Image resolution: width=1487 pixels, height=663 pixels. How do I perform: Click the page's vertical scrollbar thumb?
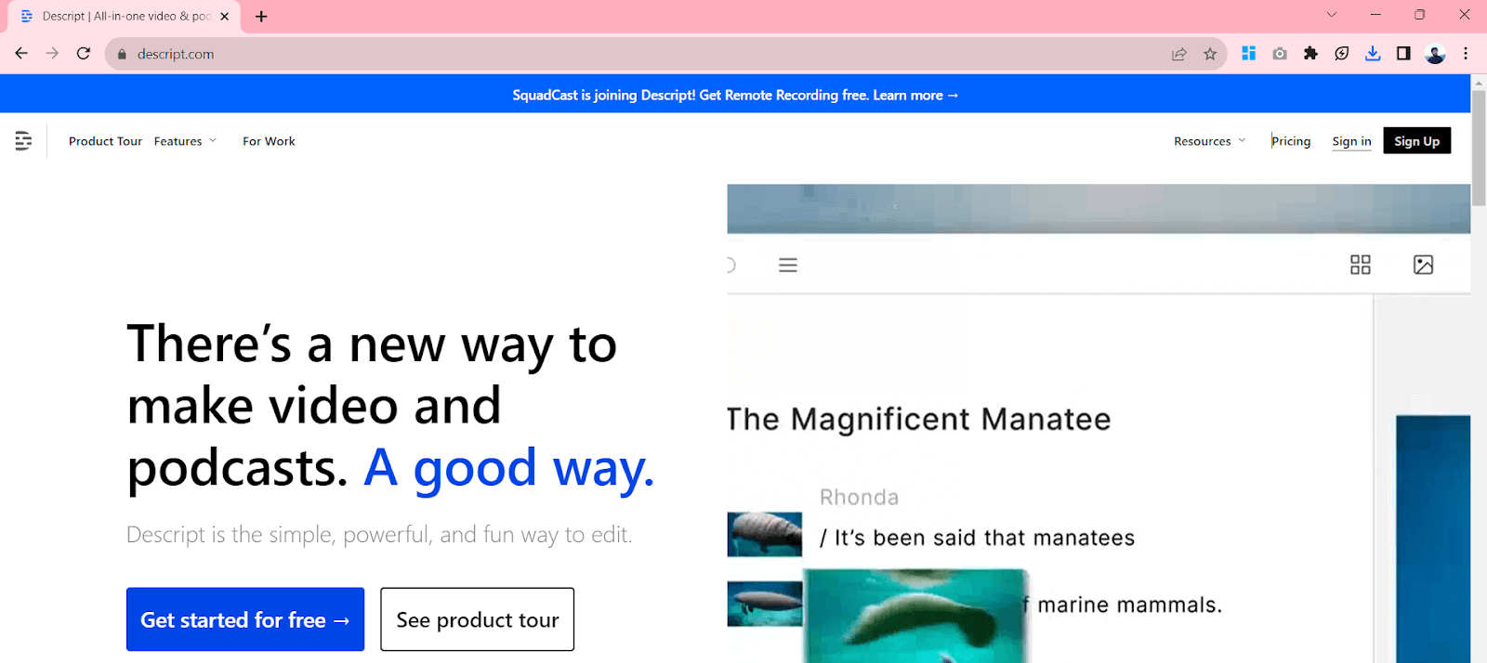pos(1479,148)
